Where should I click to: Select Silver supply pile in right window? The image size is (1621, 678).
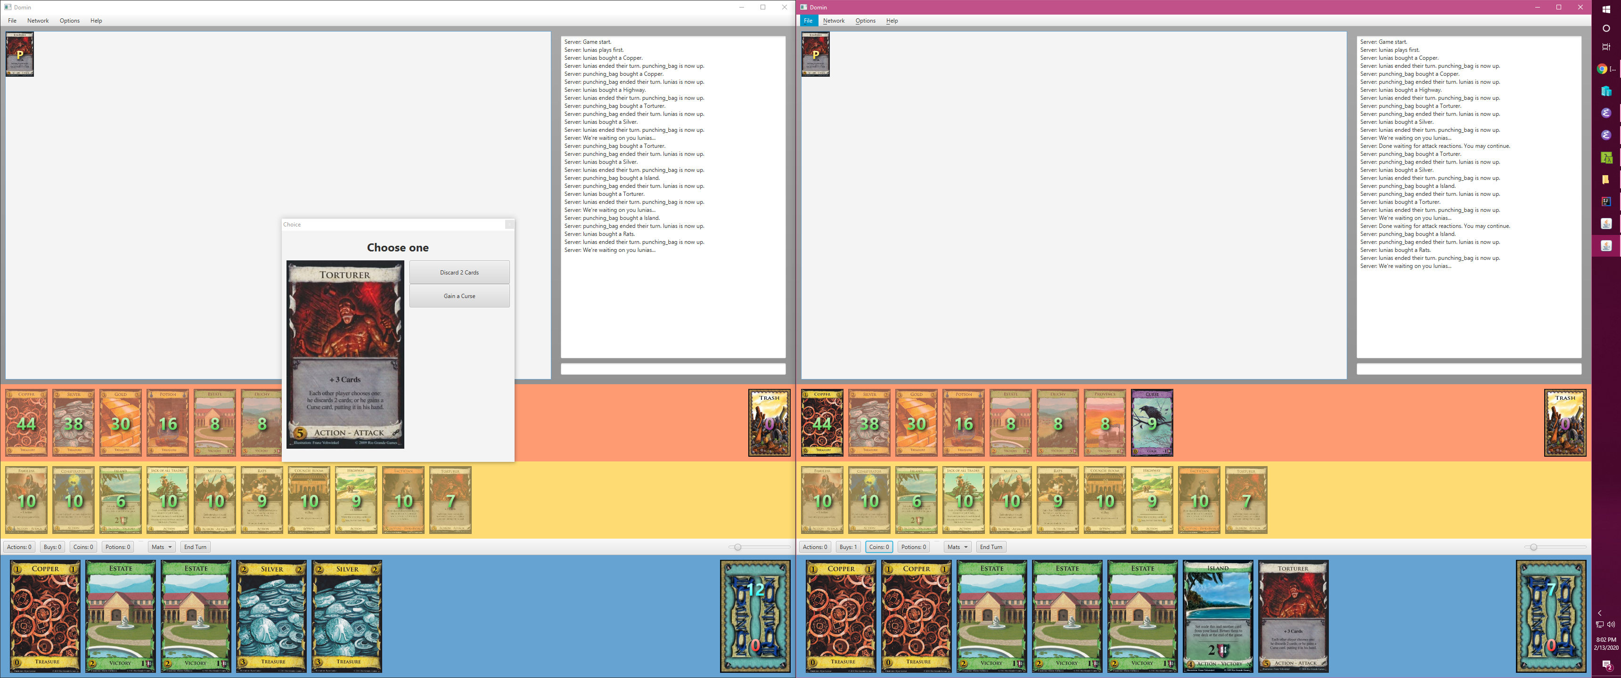(x=869, y=423)
